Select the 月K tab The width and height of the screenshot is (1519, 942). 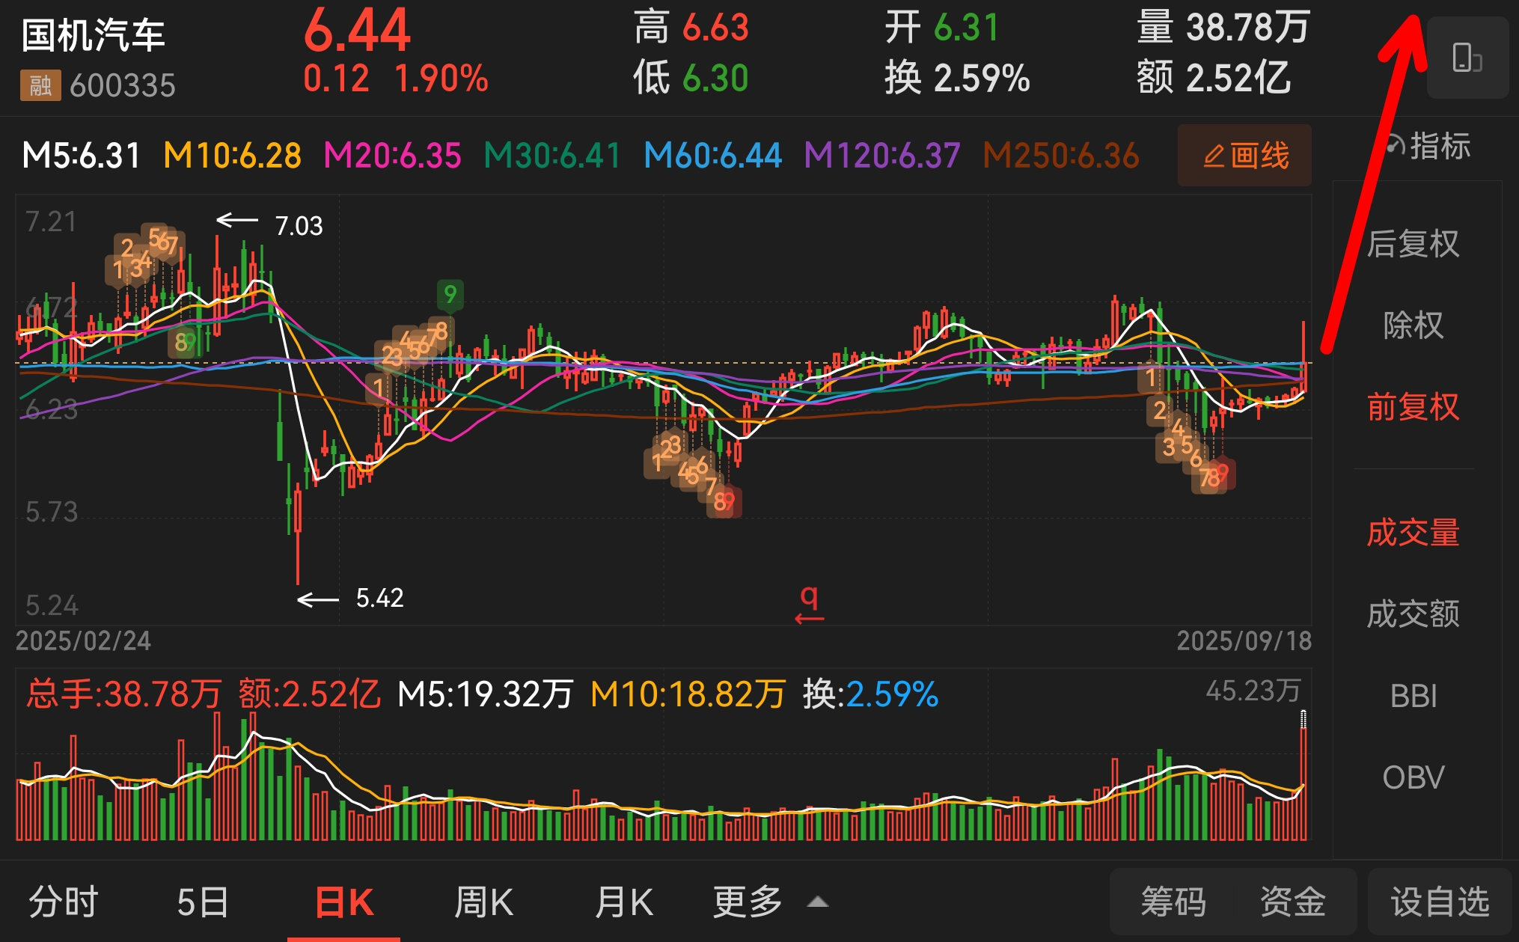(x=623, y=902)
